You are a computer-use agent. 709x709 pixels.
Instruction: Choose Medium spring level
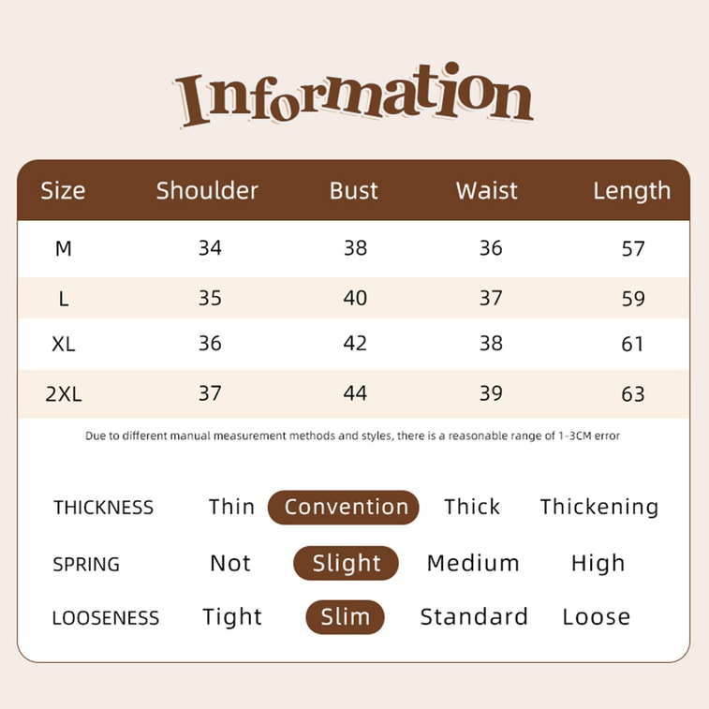click(473, 563)
